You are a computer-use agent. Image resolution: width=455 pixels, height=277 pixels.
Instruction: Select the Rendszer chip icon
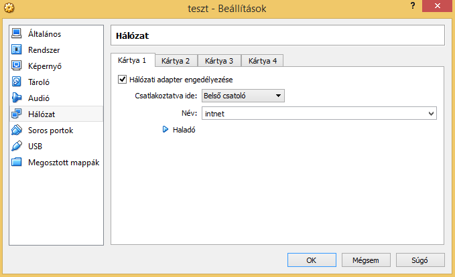[x=17, y=50]
